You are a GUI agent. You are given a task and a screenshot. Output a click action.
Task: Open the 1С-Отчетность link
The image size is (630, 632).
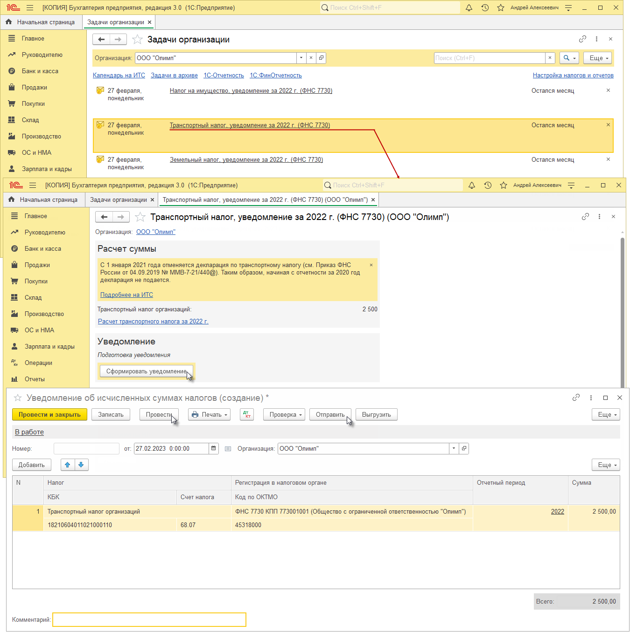[224, 75]
